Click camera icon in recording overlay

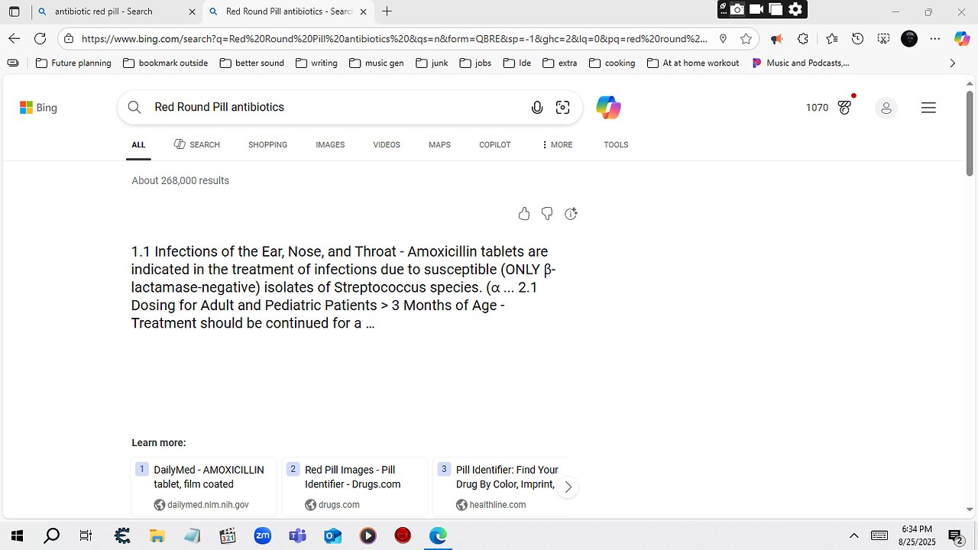pos(737,9)
